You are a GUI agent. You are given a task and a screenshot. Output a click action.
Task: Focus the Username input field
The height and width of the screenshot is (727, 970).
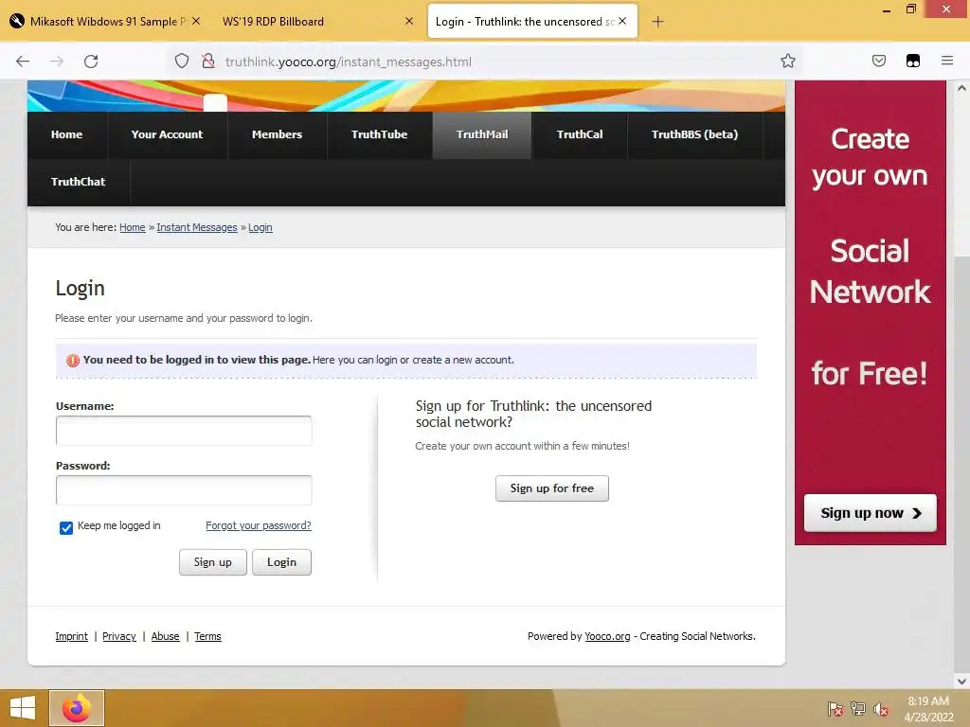(x=184, y=431)
